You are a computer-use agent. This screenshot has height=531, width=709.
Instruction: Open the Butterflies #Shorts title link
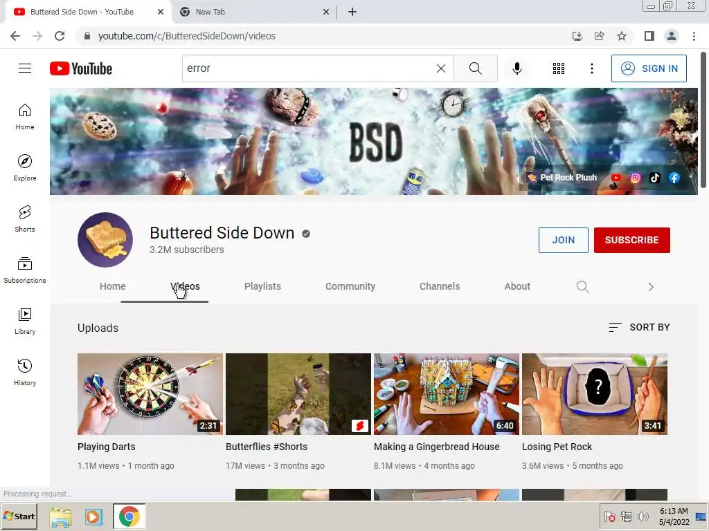267,447
